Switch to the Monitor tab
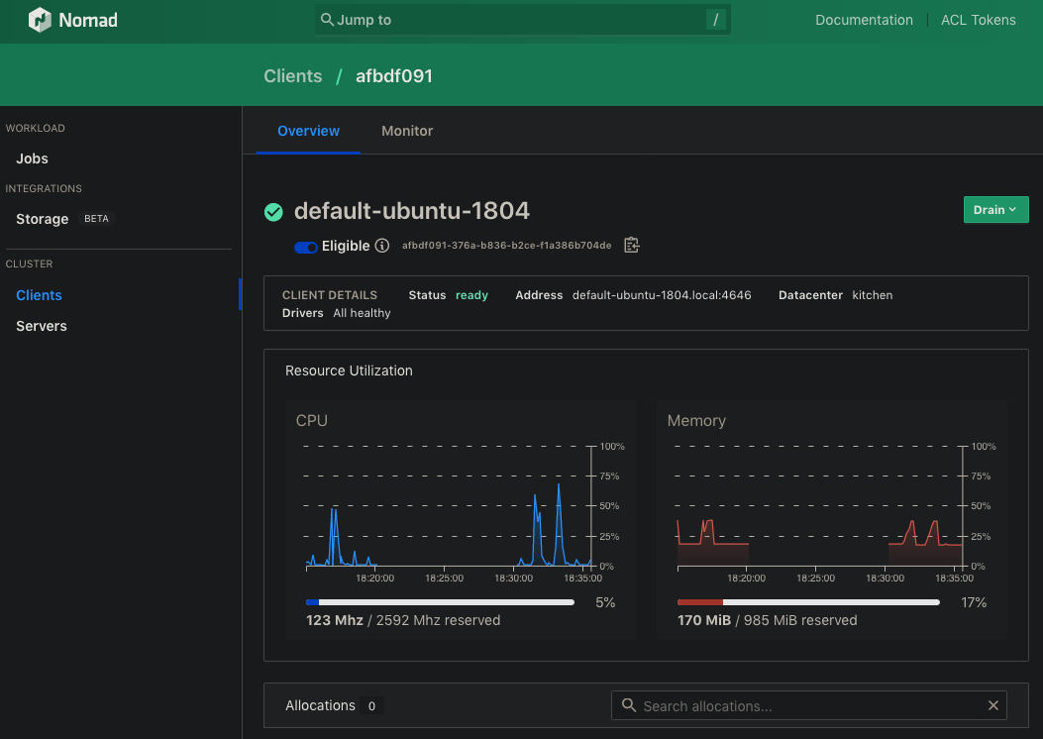The height and width of the screenshot is (739, 1043). [407, 131]
